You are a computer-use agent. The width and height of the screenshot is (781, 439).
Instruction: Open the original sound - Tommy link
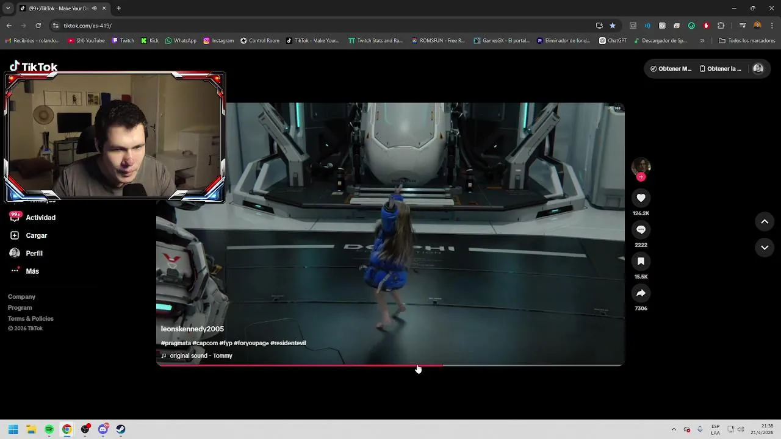(x=201, y=355)
